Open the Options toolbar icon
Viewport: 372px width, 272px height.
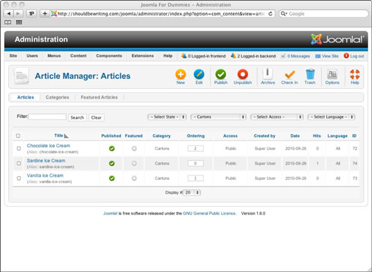pos(332,74)
